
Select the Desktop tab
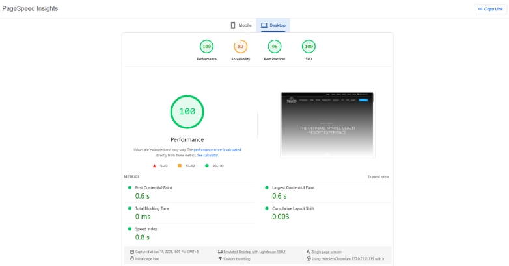(x=273, y=25)
